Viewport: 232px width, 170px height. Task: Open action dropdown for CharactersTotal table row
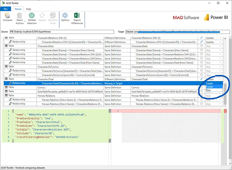coord(220,79)
